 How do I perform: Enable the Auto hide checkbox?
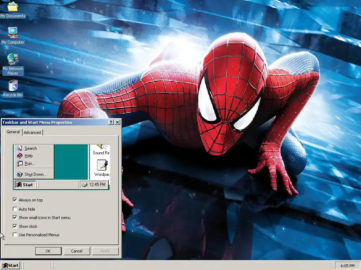click(15, 209)
